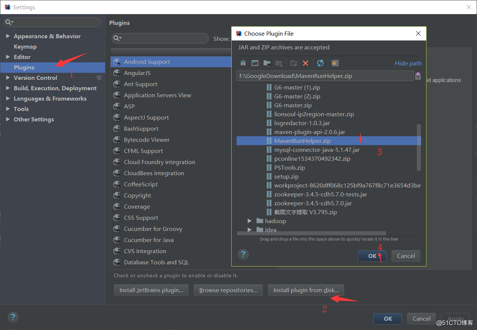The width and height of the screenshot is (477, 330).
Task: Toggle show hidden files icon
Action: pos(335,63)
